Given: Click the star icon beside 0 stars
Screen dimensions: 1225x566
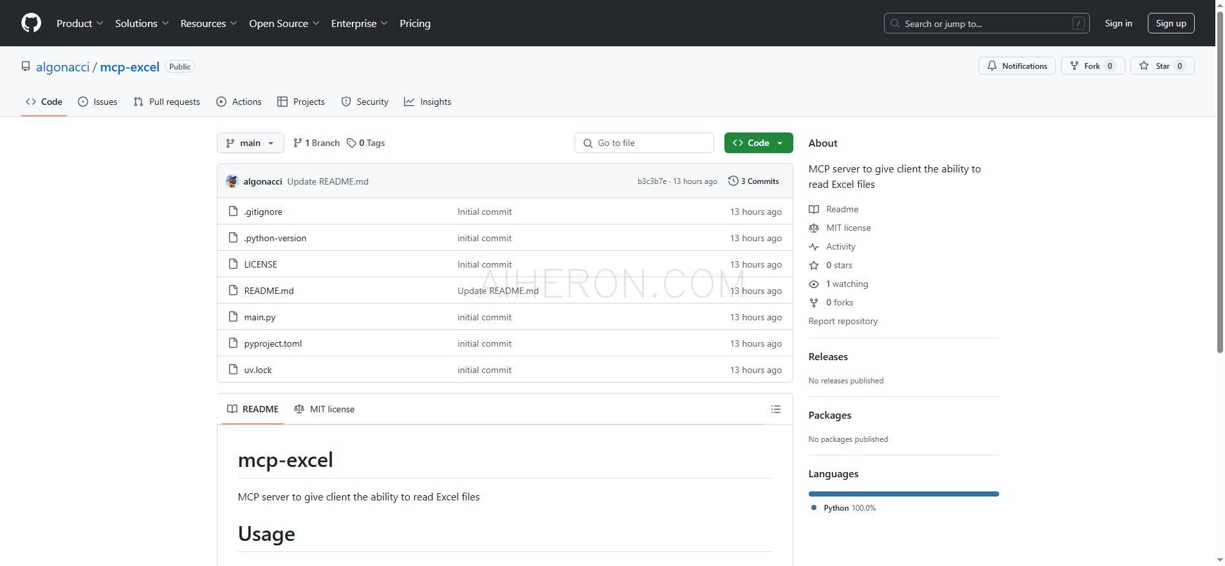Looking at the screenshot, I should [814, 265].
